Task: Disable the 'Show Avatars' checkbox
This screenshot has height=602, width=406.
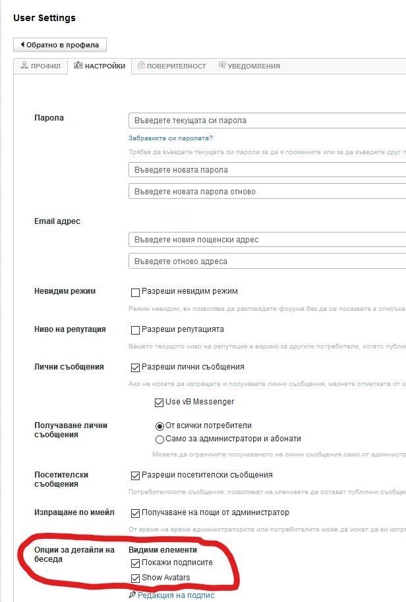Action: point(136,578)
